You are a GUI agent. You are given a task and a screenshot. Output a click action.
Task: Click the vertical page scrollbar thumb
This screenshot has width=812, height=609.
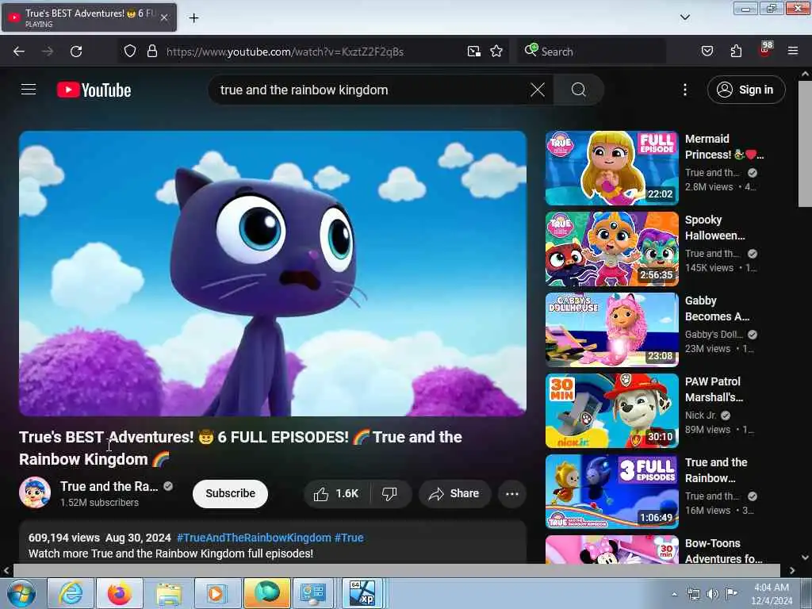point(805,144)
